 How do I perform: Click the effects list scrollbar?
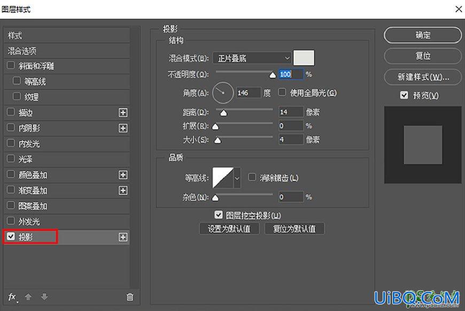(135, 157)
